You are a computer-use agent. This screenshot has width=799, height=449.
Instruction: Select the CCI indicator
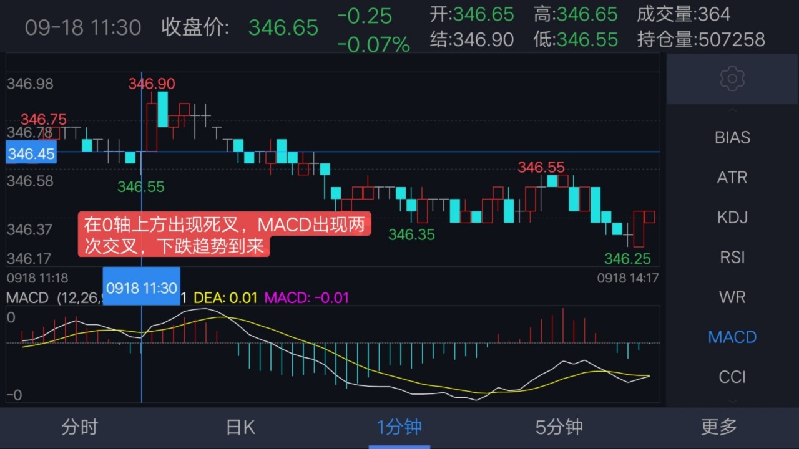[x=732, y=377]
